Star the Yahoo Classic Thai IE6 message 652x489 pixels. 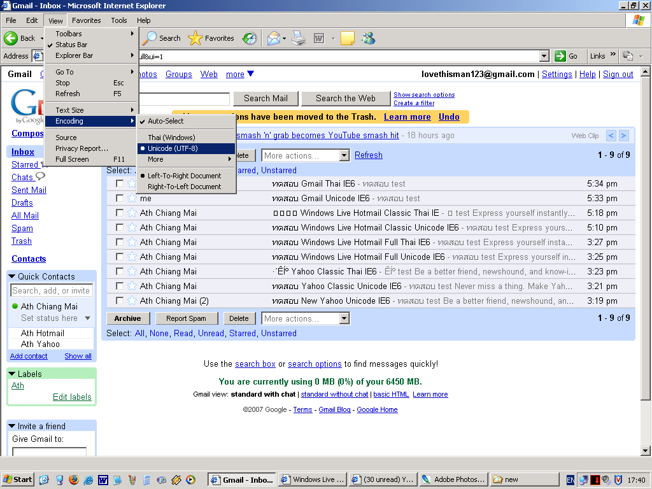(x=132, y=271)
